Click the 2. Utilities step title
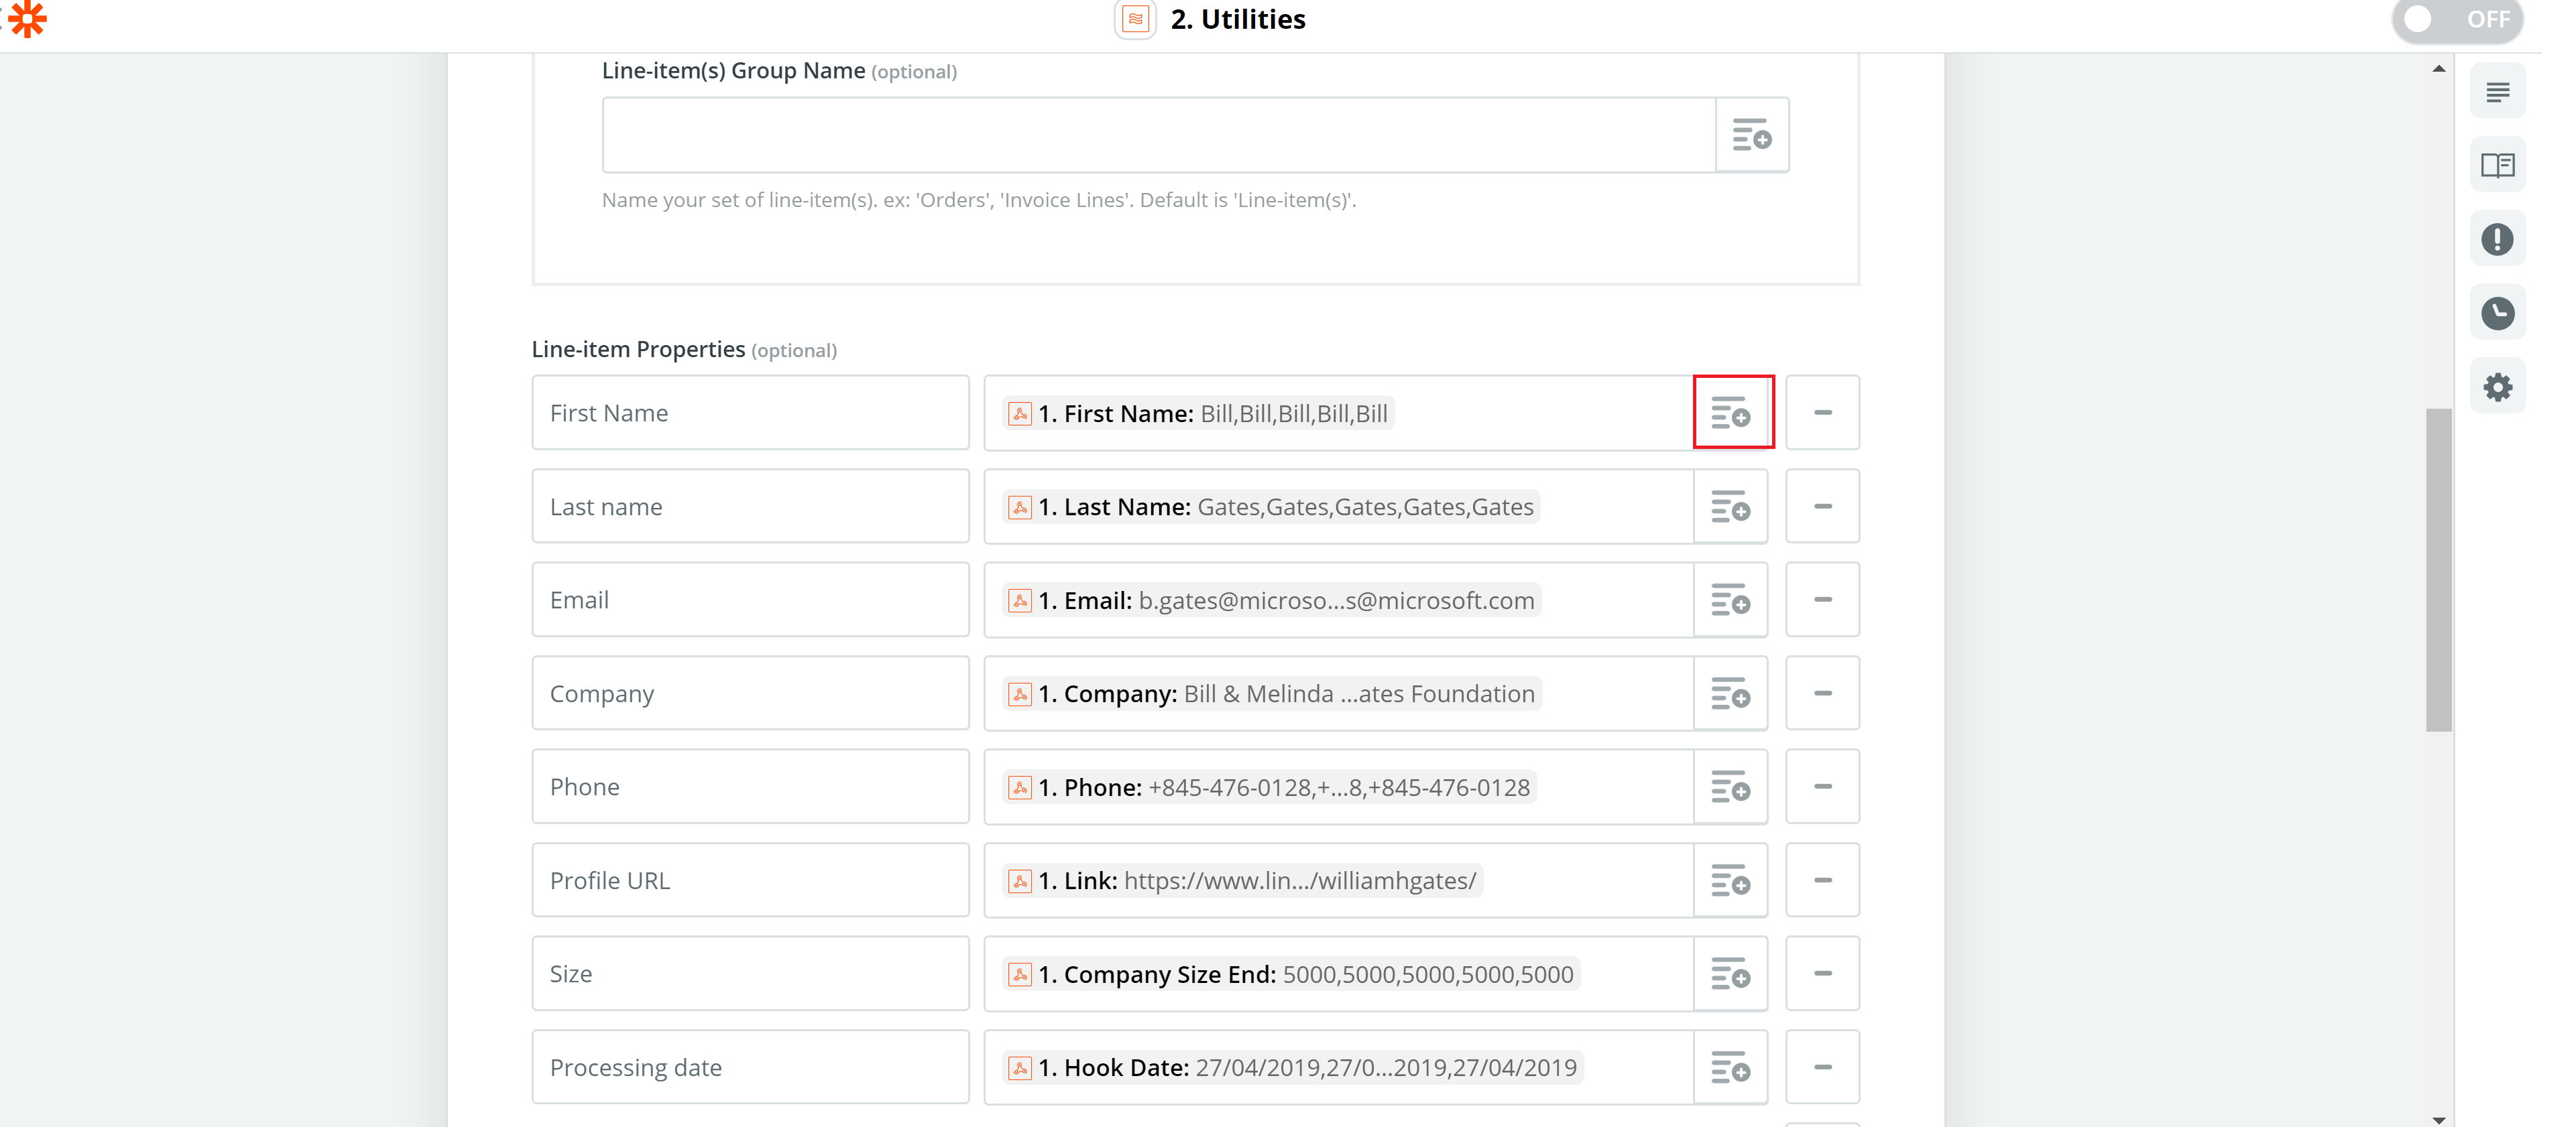This screenshot has width=2576, height=1127. [1238, 19]
